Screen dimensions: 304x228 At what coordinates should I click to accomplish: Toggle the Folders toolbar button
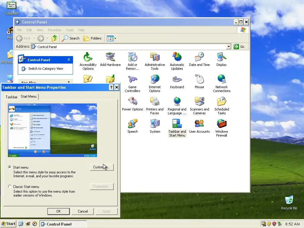point(92,38)
